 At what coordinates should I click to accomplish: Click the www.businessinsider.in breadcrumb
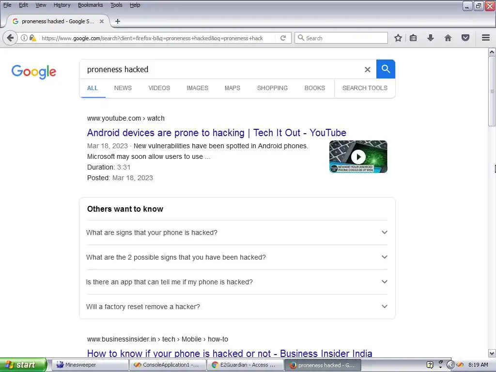point(157,339)
